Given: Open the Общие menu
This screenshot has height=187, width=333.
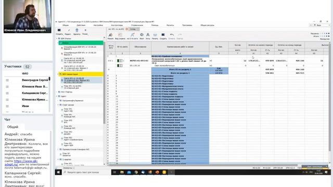Looking at the screenshot, I should coord(66,25).
